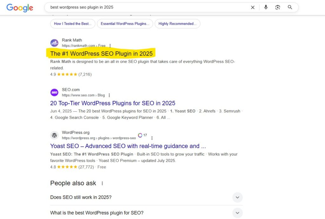Viewport: 325px width, 219px height.
Task: Open the Highly Recommended chip
Action: point(177,24)
